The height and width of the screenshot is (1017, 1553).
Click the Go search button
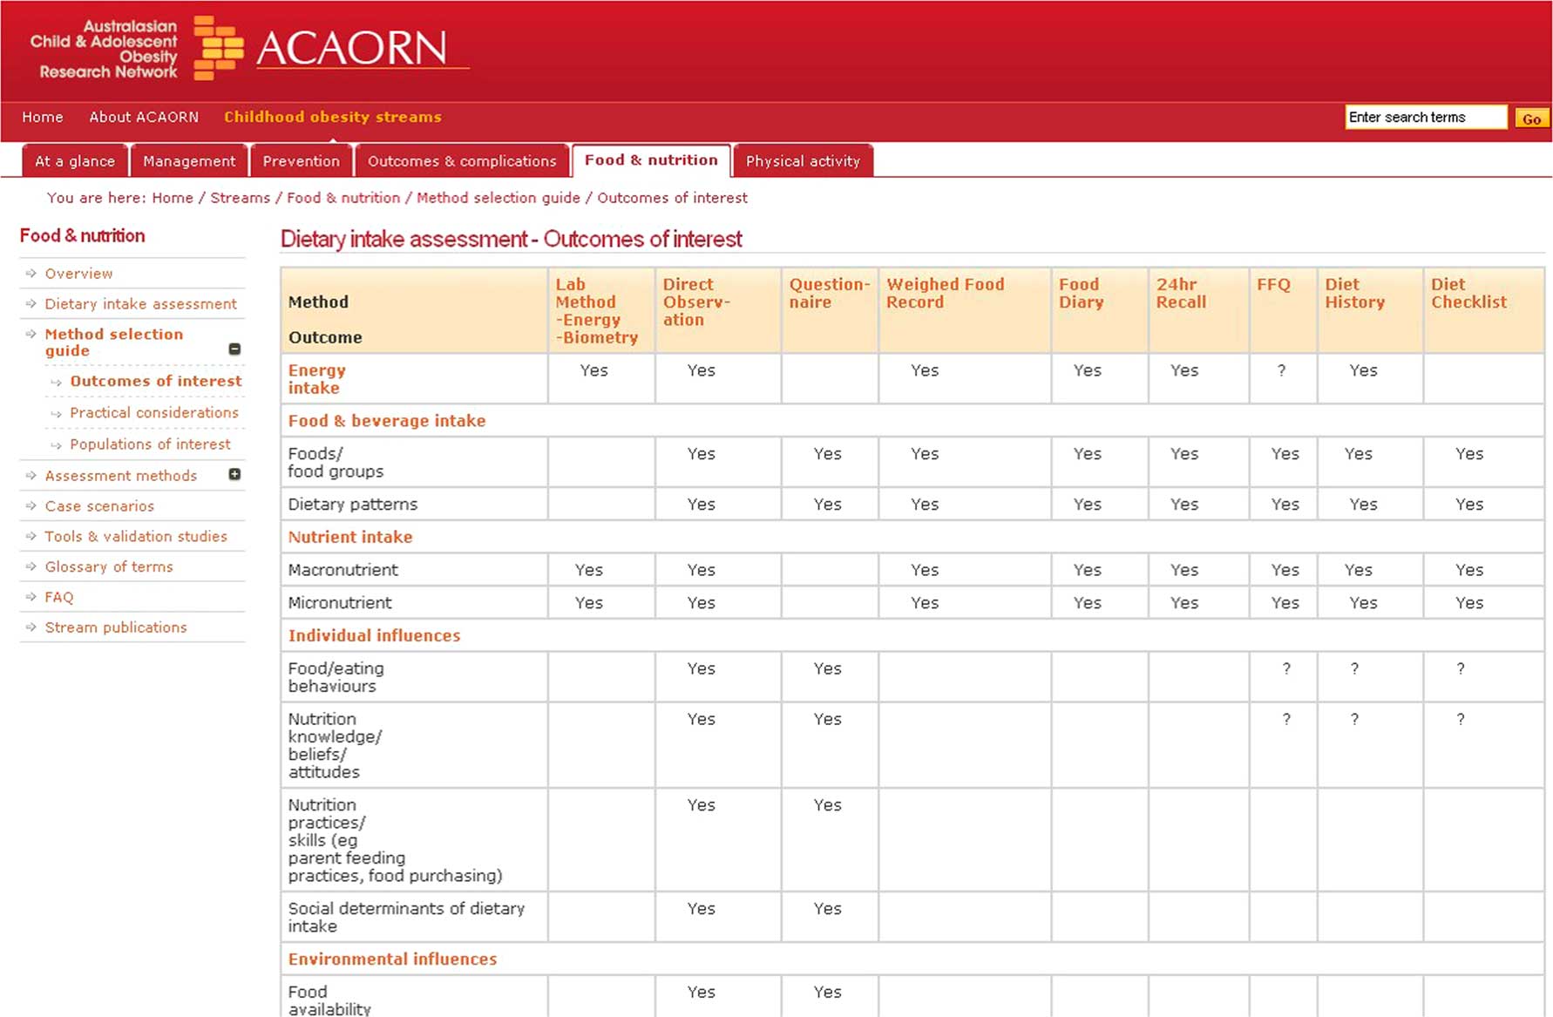coord(1531,118)
